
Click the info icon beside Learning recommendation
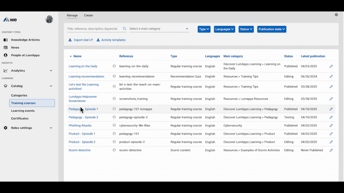(x=114, y=76)
